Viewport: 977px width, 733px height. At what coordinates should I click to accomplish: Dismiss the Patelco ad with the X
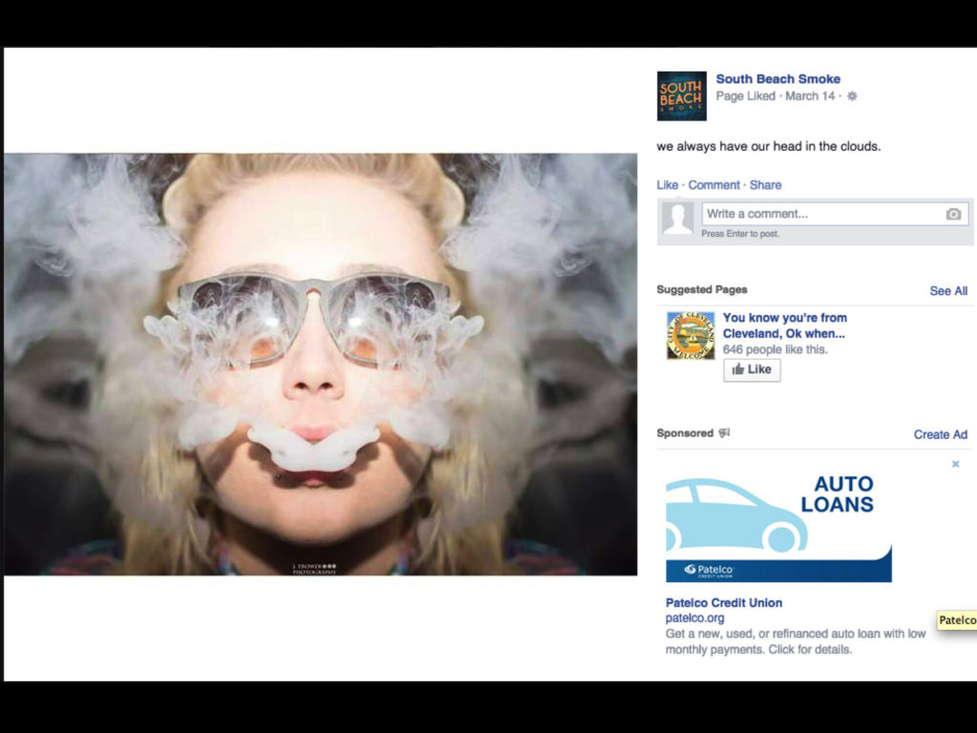coord(955,464)
